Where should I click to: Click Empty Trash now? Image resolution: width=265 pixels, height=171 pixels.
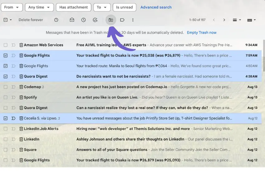click(201, 33)
